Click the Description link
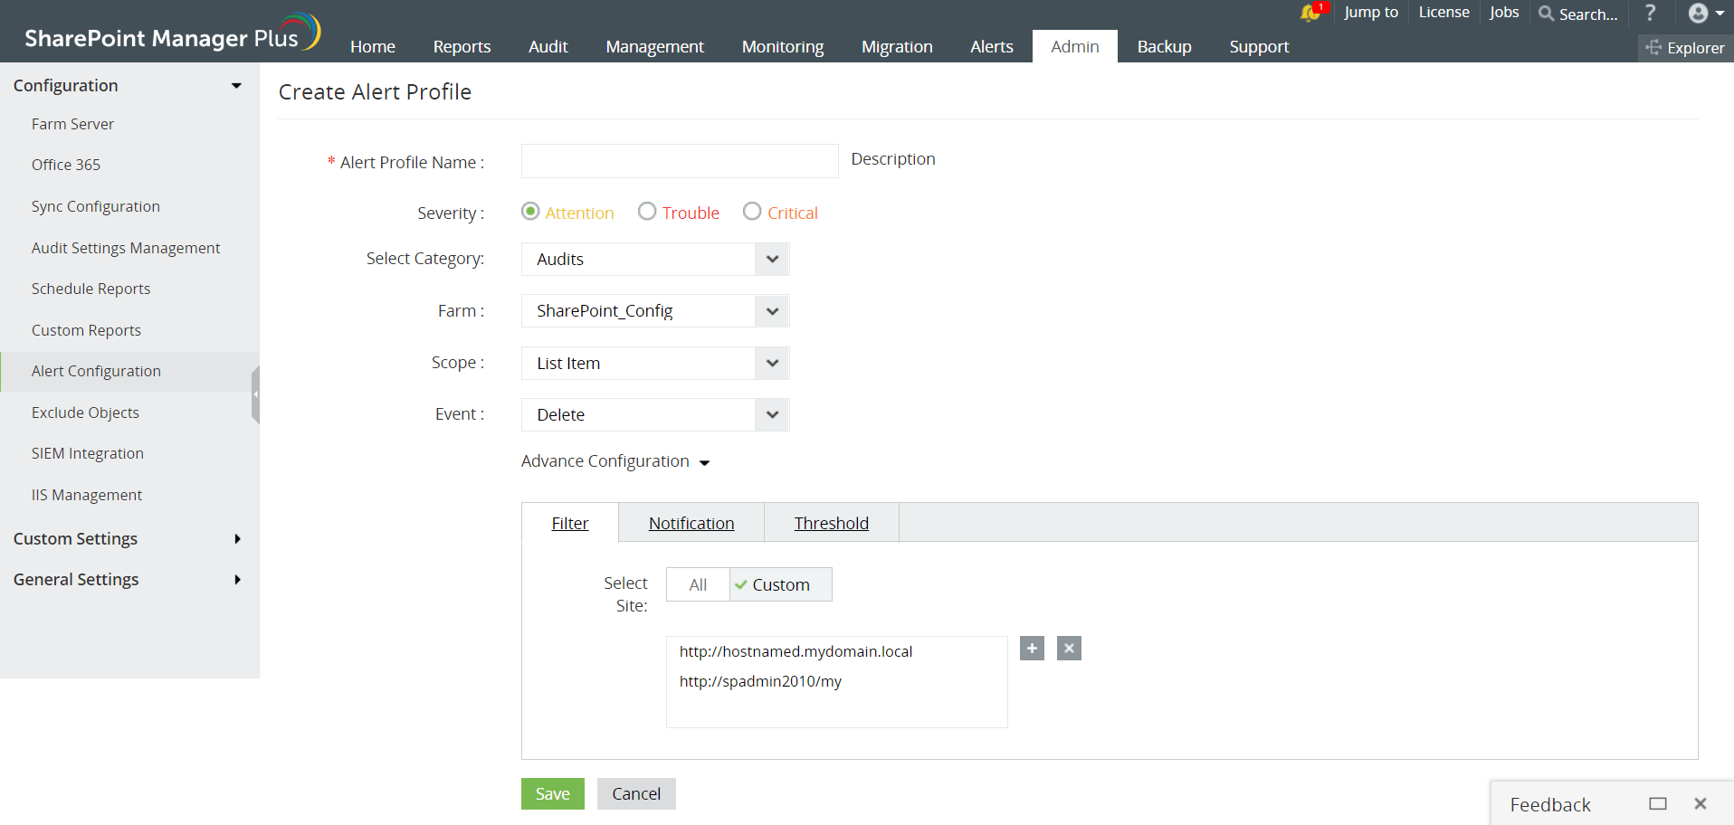1734x825 pixels. 892,159
